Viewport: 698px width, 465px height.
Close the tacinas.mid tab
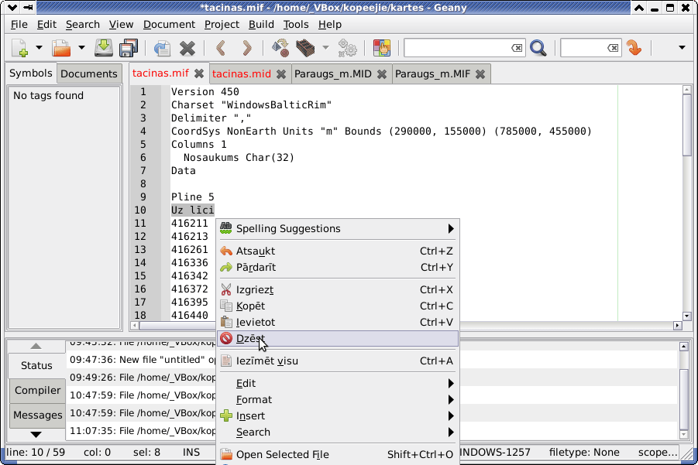(281, 74)
